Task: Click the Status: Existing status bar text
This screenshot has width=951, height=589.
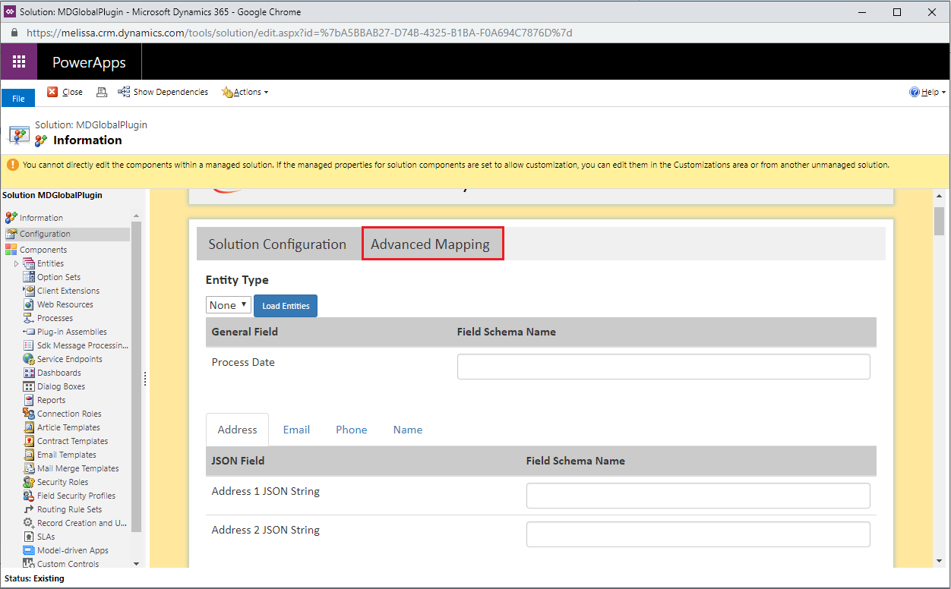Action: pyautogui.click(x=34, y=578)
